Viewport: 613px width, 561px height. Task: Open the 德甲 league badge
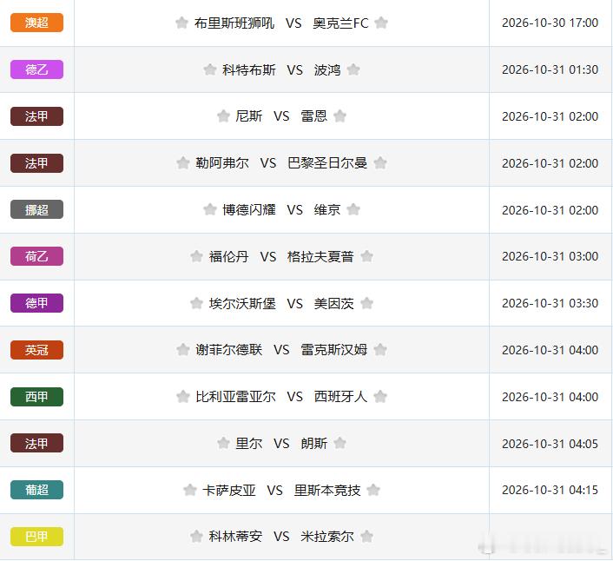point(36,303)
